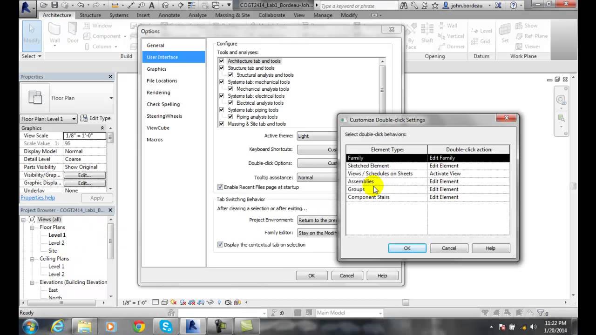Click the Default 3D View house icon

166,6
